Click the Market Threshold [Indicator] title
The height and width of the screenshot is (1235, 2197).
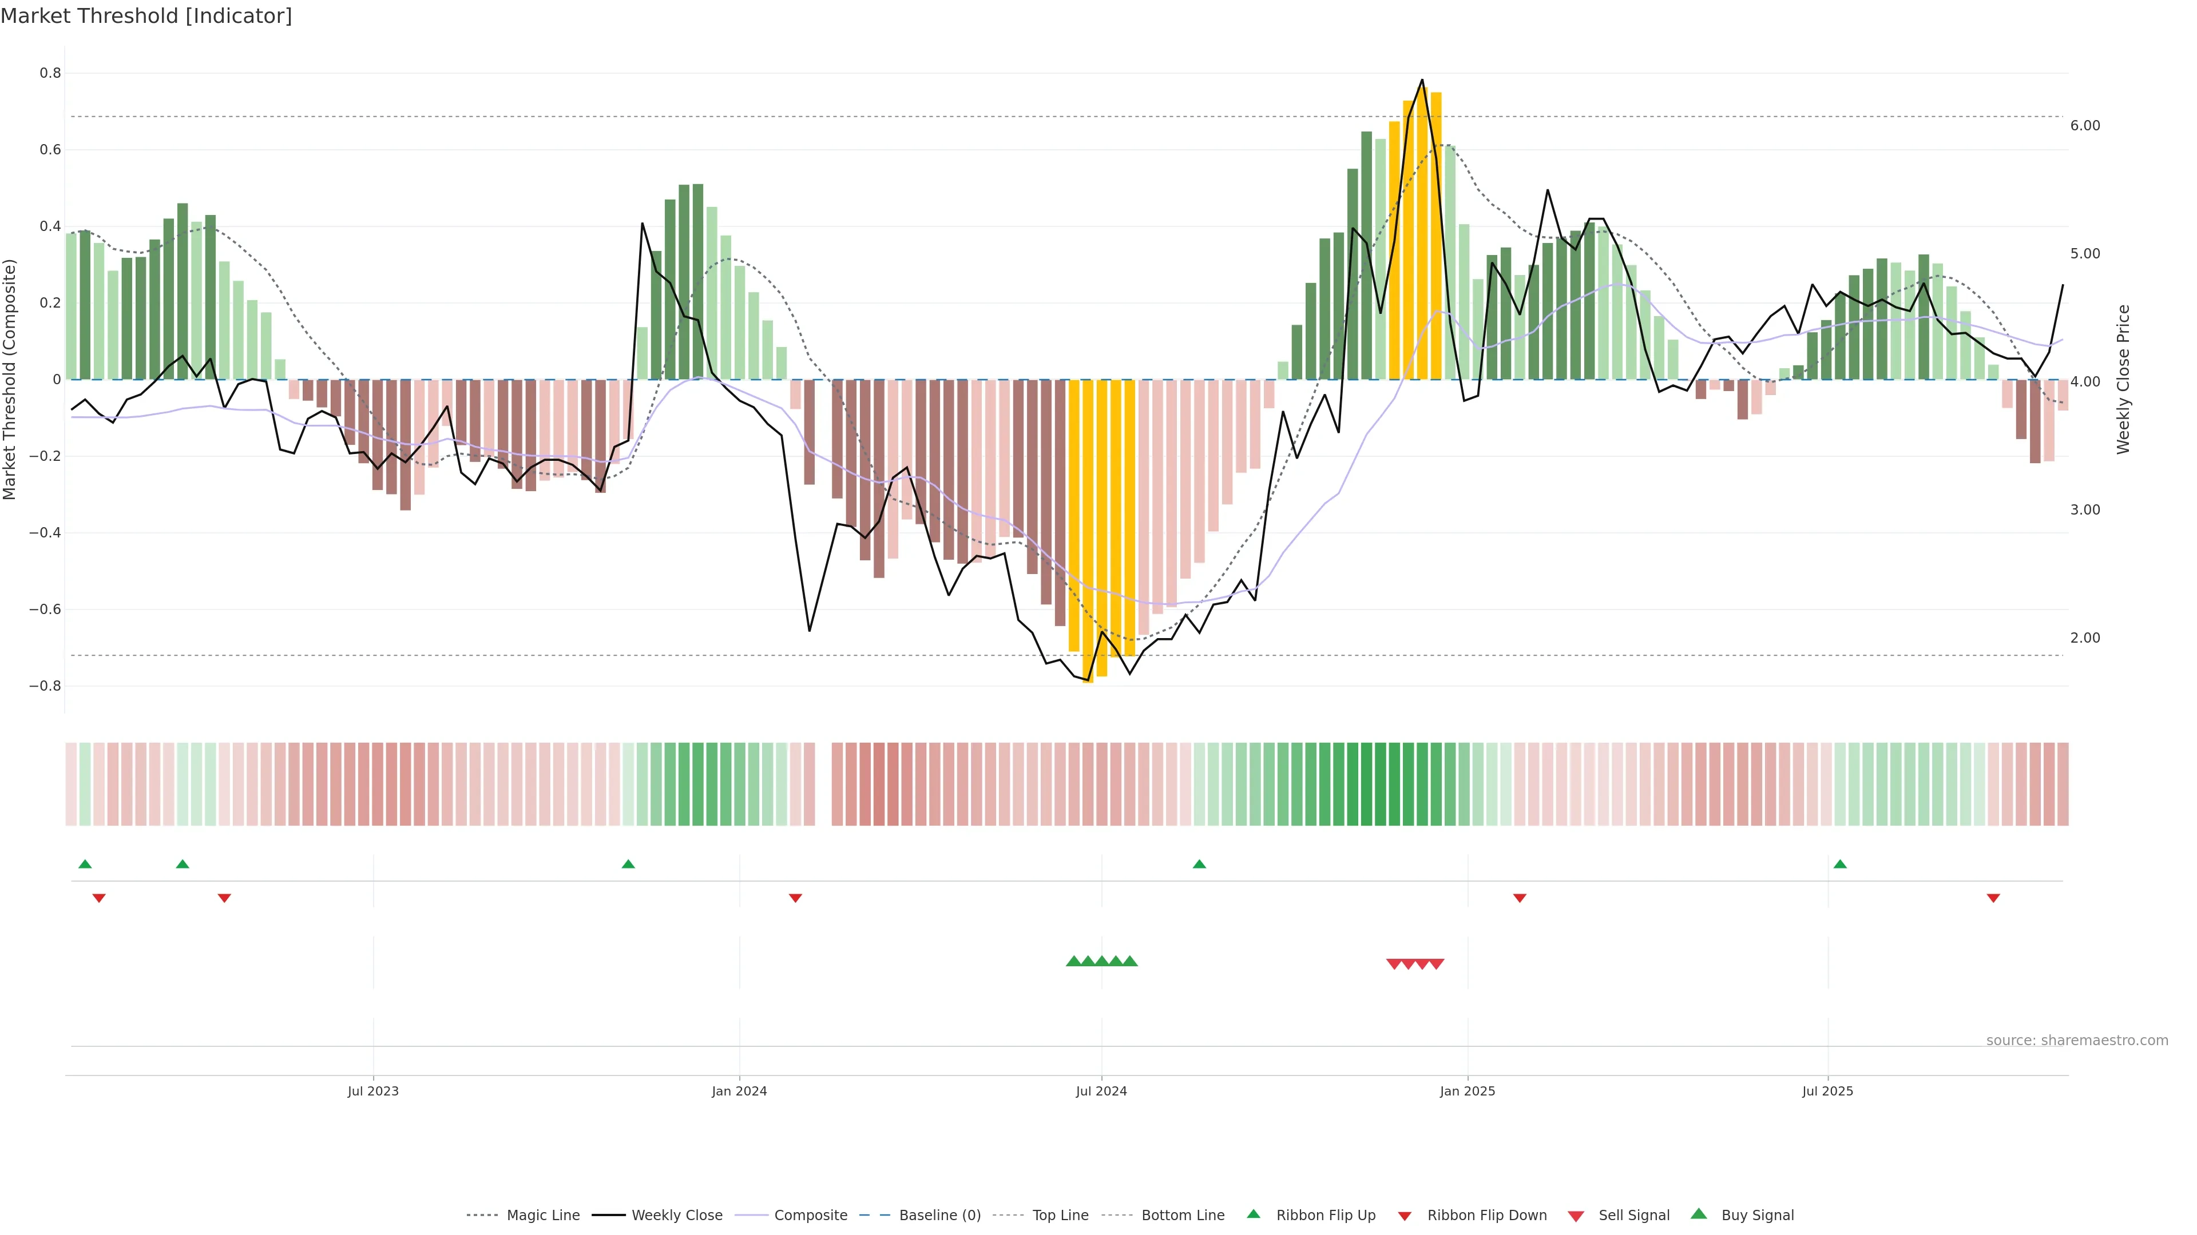(146, 16)
